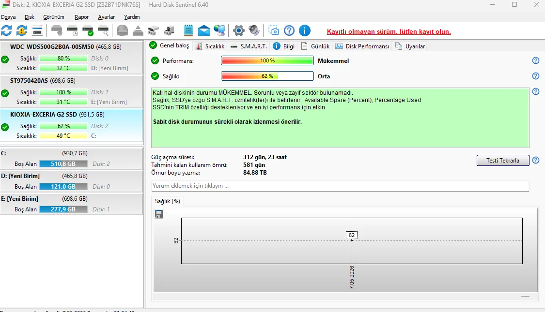The width and height of the screenshot is (545, 312).
Task: Click the envelope email toolbar icon
Action: [x=203, y=30]
